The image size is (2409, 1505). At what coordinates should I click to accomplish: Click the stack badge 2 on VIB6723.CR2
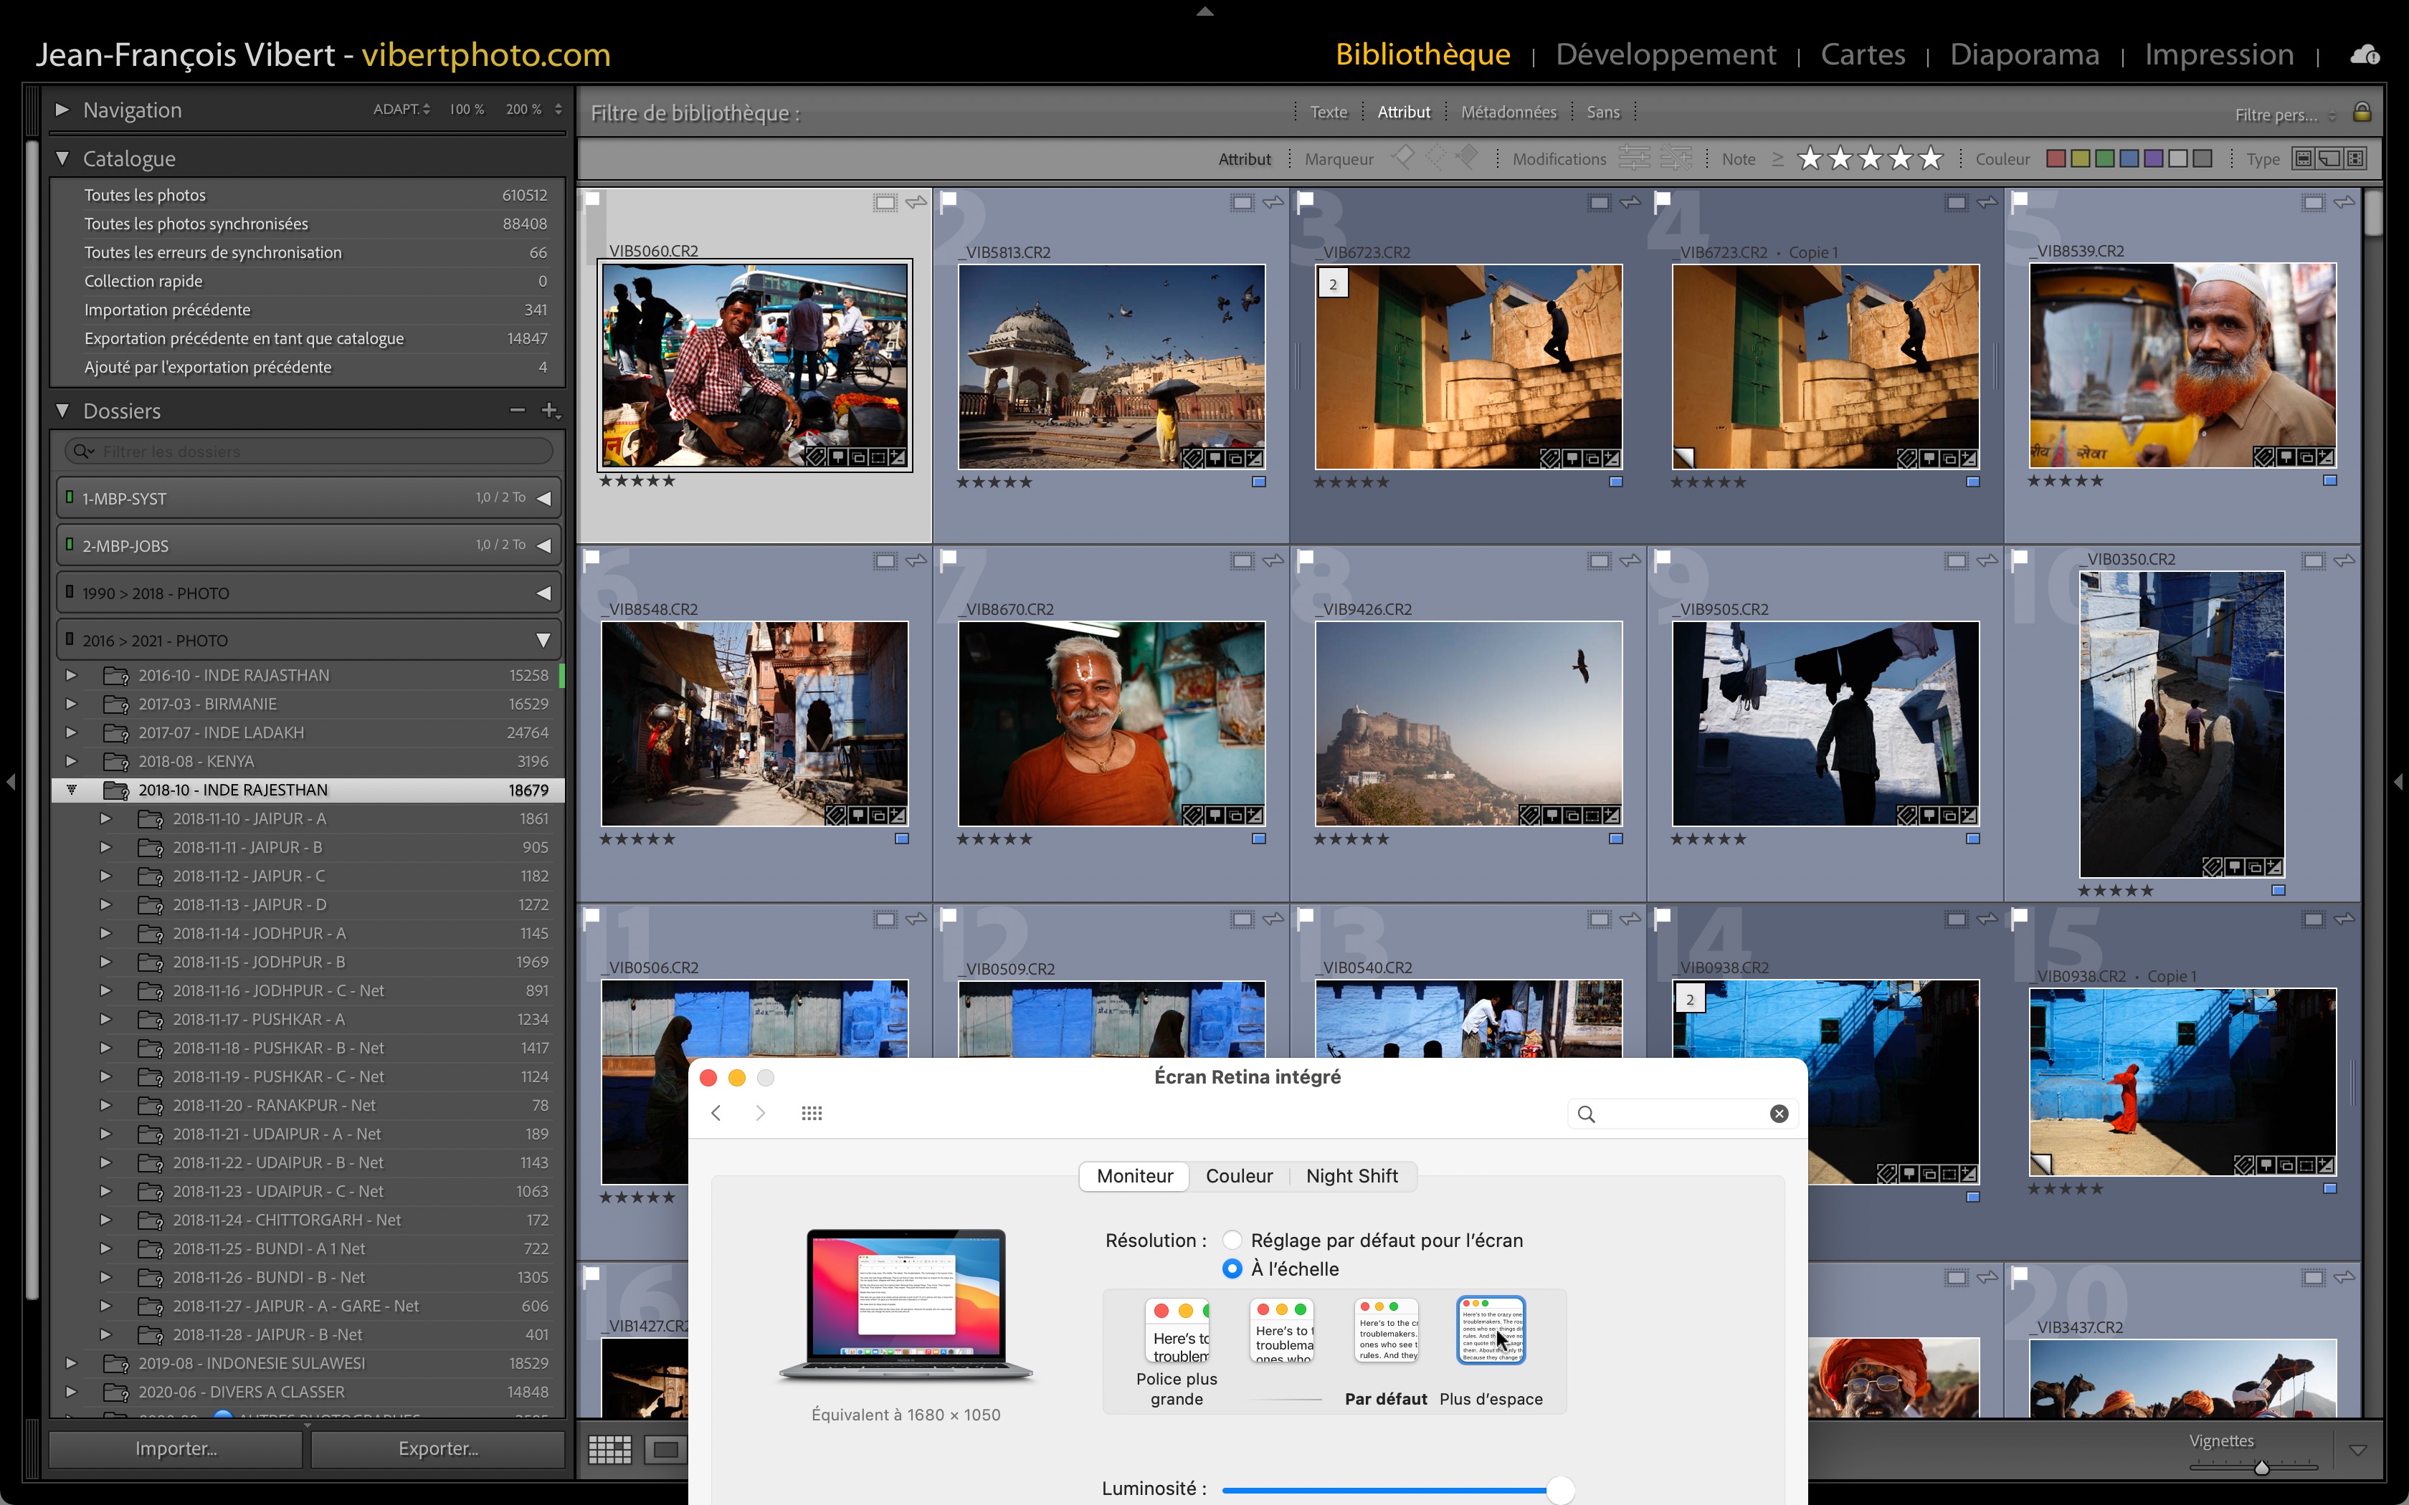[1333, 284]
